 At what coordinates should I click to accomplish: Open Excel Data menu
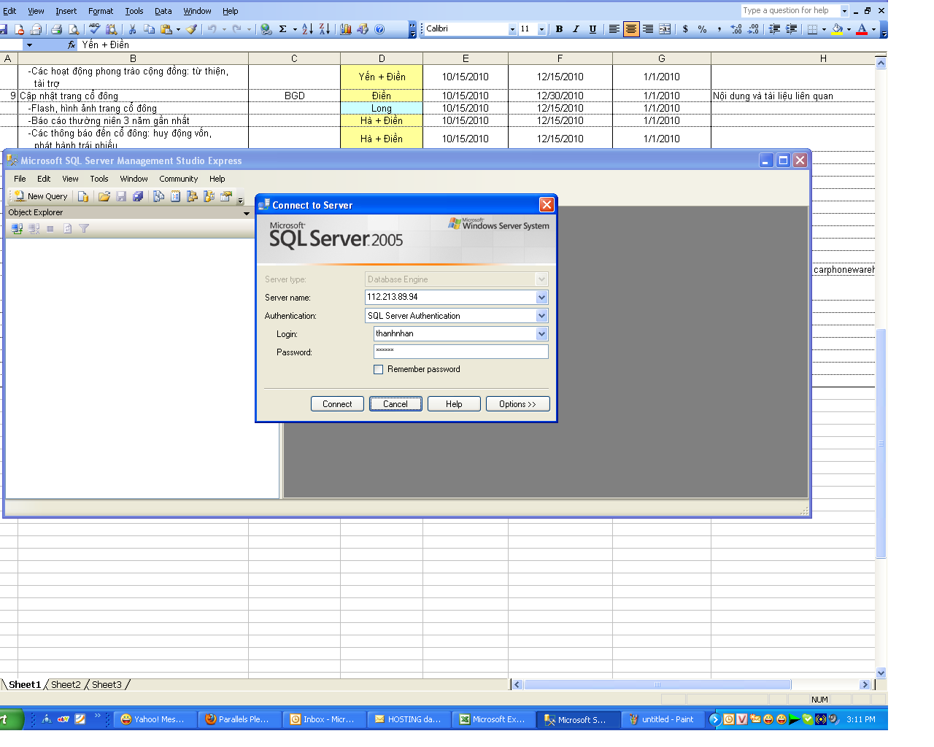click(x=163, y=11)
